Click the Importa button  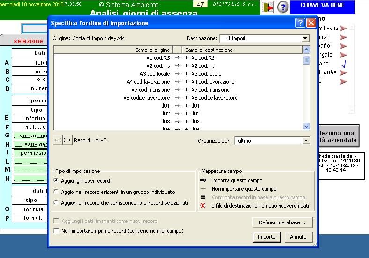pyautogui.click(x=266, y=237)
